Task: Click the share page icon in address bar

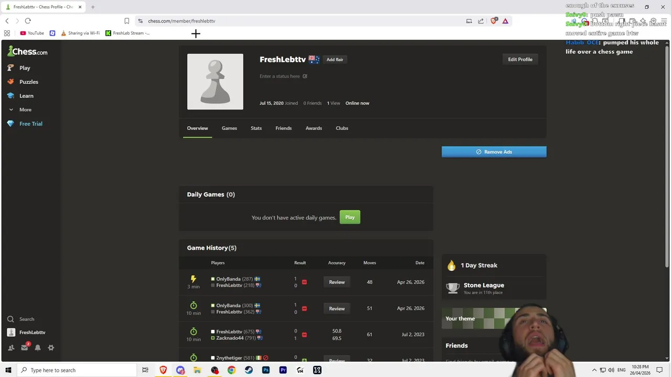Action: point(481,21)
